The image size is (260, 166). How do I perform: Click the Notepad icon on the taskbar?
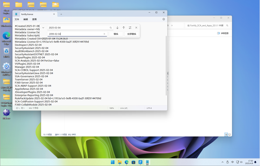coord(147,162)
